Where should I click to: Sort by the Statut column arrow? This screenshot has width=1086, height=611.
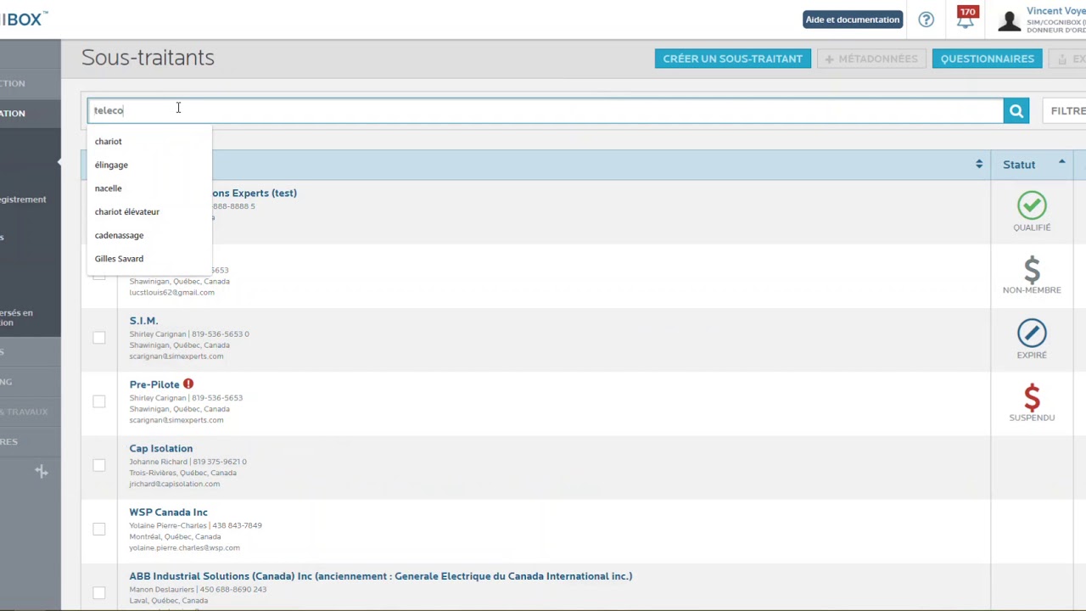(1061, 162)
